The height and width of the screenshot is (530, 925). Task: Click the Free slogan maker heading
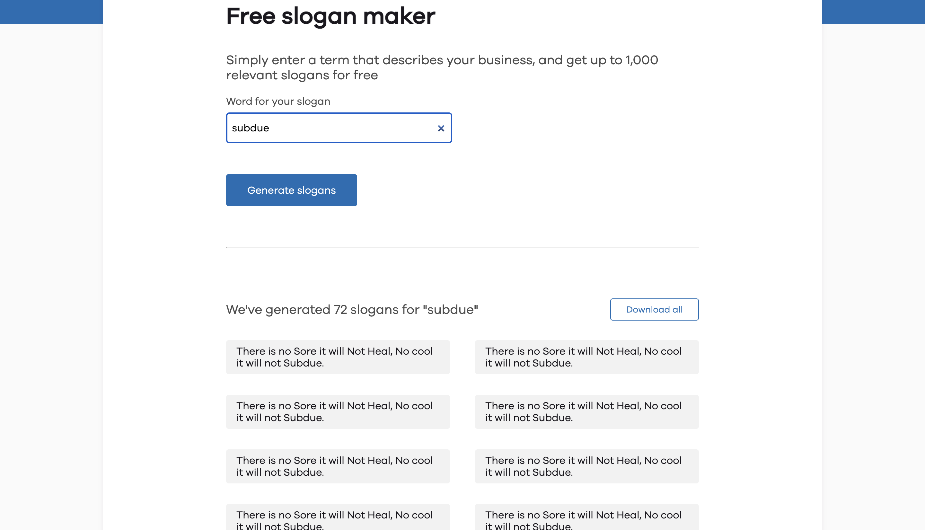click(x=330, y=16)
